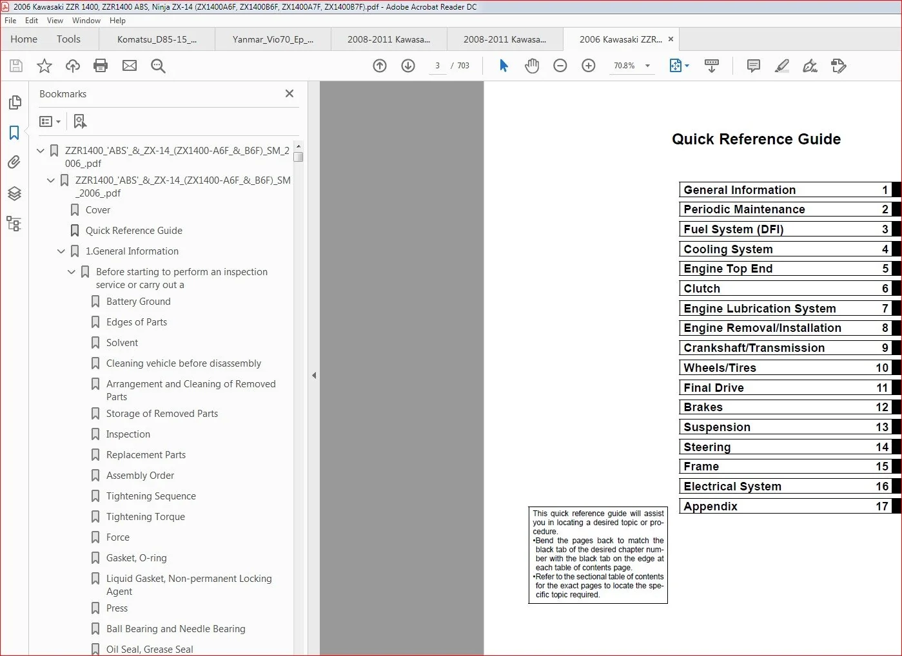902x656 pixels.
Task: Open the layers panel icon
Action: click(14, 193)
